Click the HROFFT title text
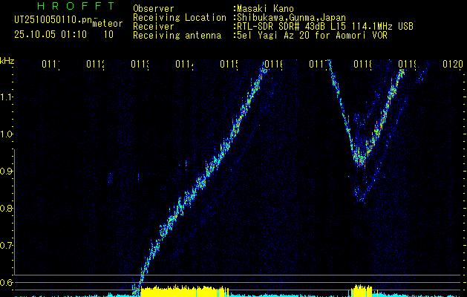The height and width of the screenshot is (297, 467). tap(76, 6)
